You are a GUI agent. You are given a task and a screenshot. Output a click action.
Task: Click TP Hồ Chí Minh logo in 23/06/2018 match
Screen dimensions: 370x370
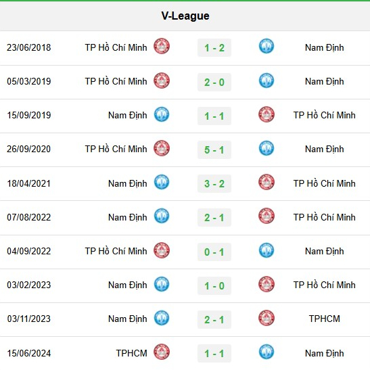click(162, 46)
